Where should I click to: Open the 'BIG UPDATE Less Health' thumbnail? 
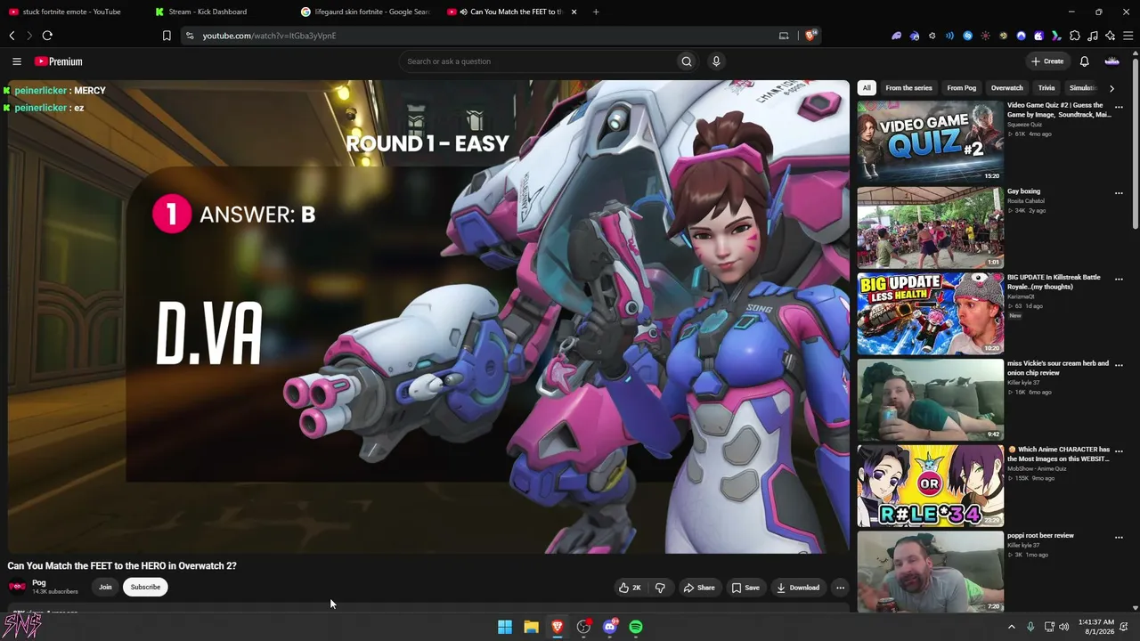pyautogui.click(x=930, y=313)
